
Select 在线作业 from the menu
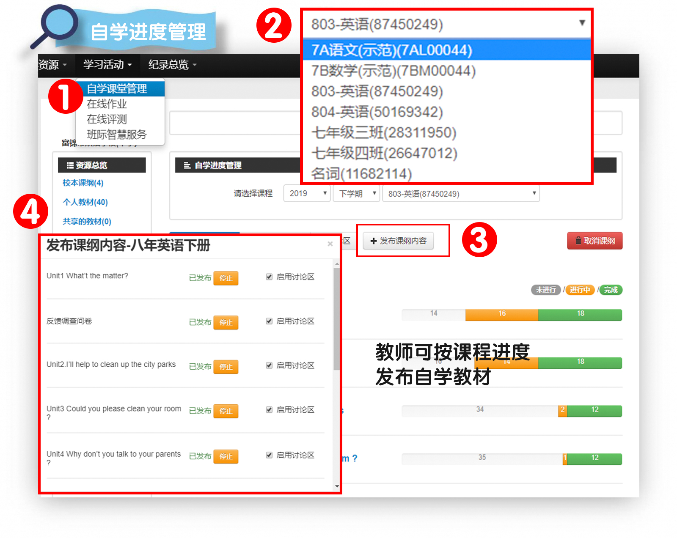(x=107, y=104)
